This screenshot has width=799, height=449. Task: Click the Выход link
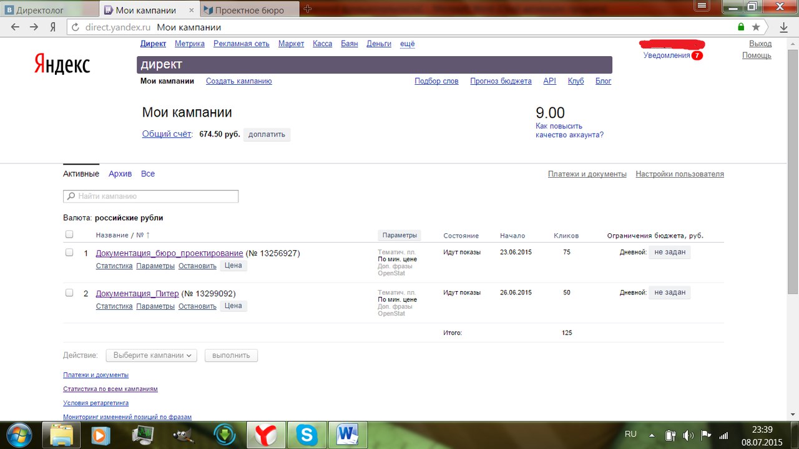click(x=760, y=44)
